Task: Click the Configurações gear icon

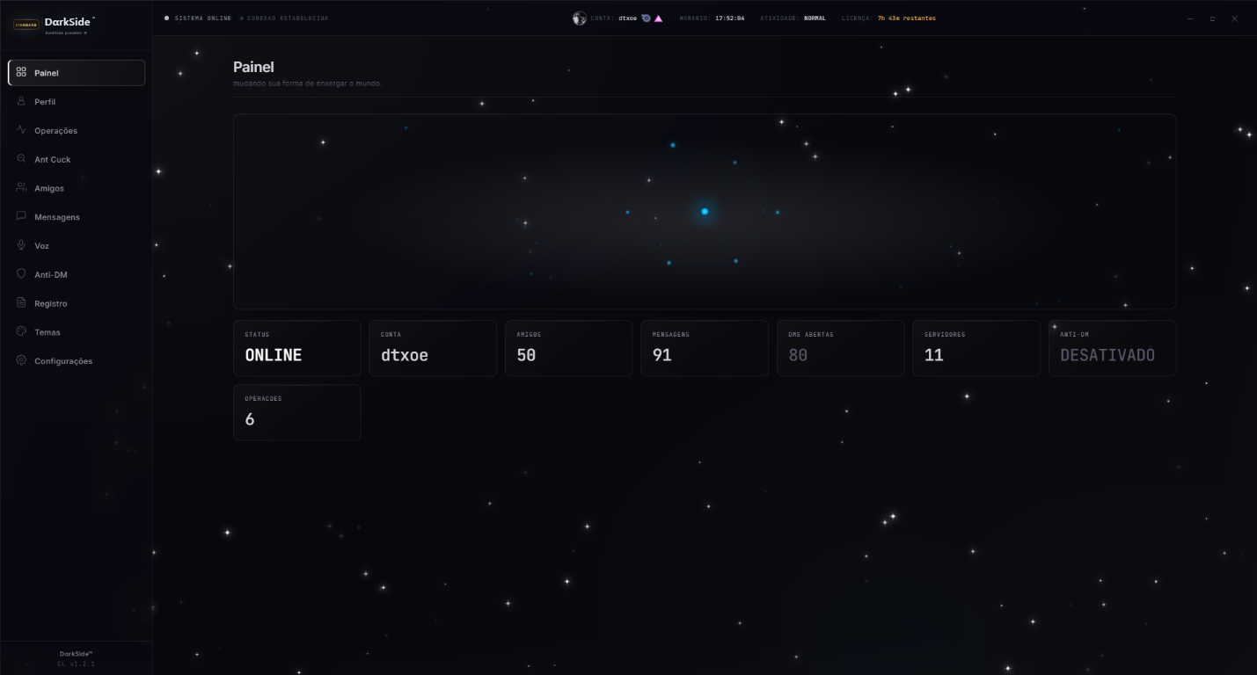Action: [x=21, y=360]
